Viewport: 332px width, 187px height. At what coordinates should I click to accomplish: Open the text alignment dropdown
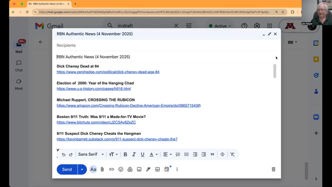point(167,154)
